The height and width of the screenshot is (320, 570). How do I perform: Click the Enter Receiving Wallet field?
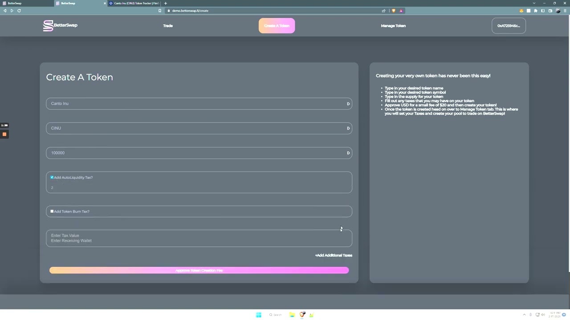(199, 240)
